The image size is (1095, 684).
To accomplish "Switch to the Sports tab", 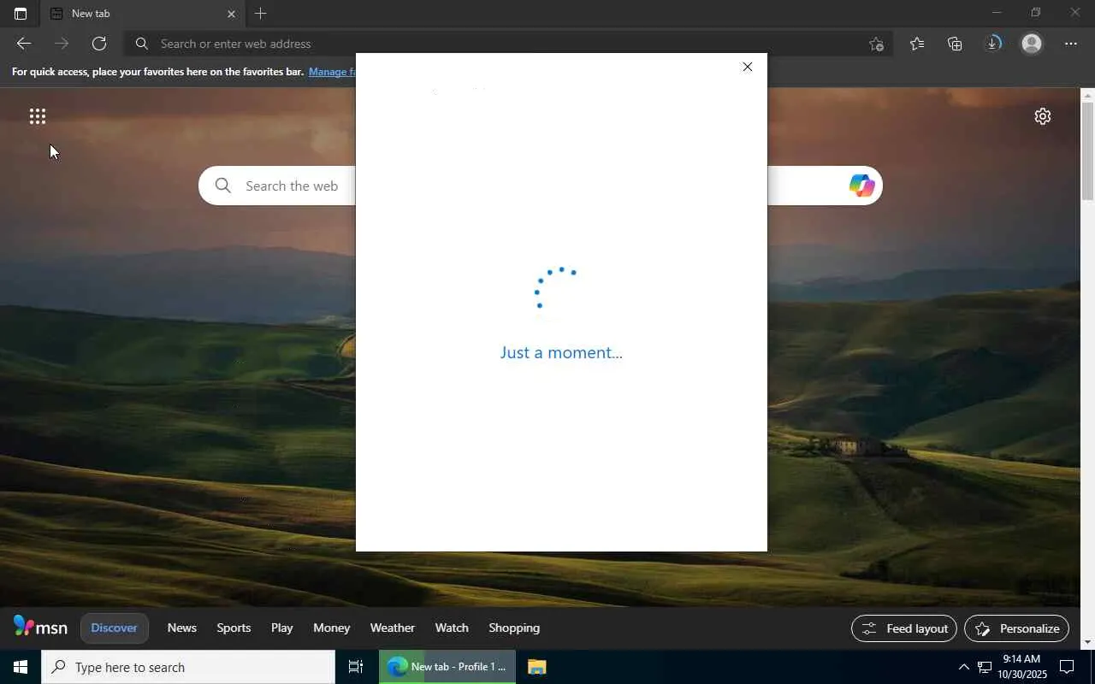I will pyautogui.click(x=234, y=628).
